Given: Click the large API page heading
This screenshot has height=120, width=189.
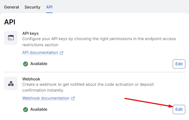Looking at the screenshot, I should pyautogui.click(x=10, y=22).
